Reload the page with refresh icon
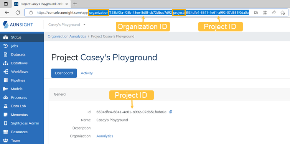The height and width of the screenshot is (144, 290). (18, 12)
